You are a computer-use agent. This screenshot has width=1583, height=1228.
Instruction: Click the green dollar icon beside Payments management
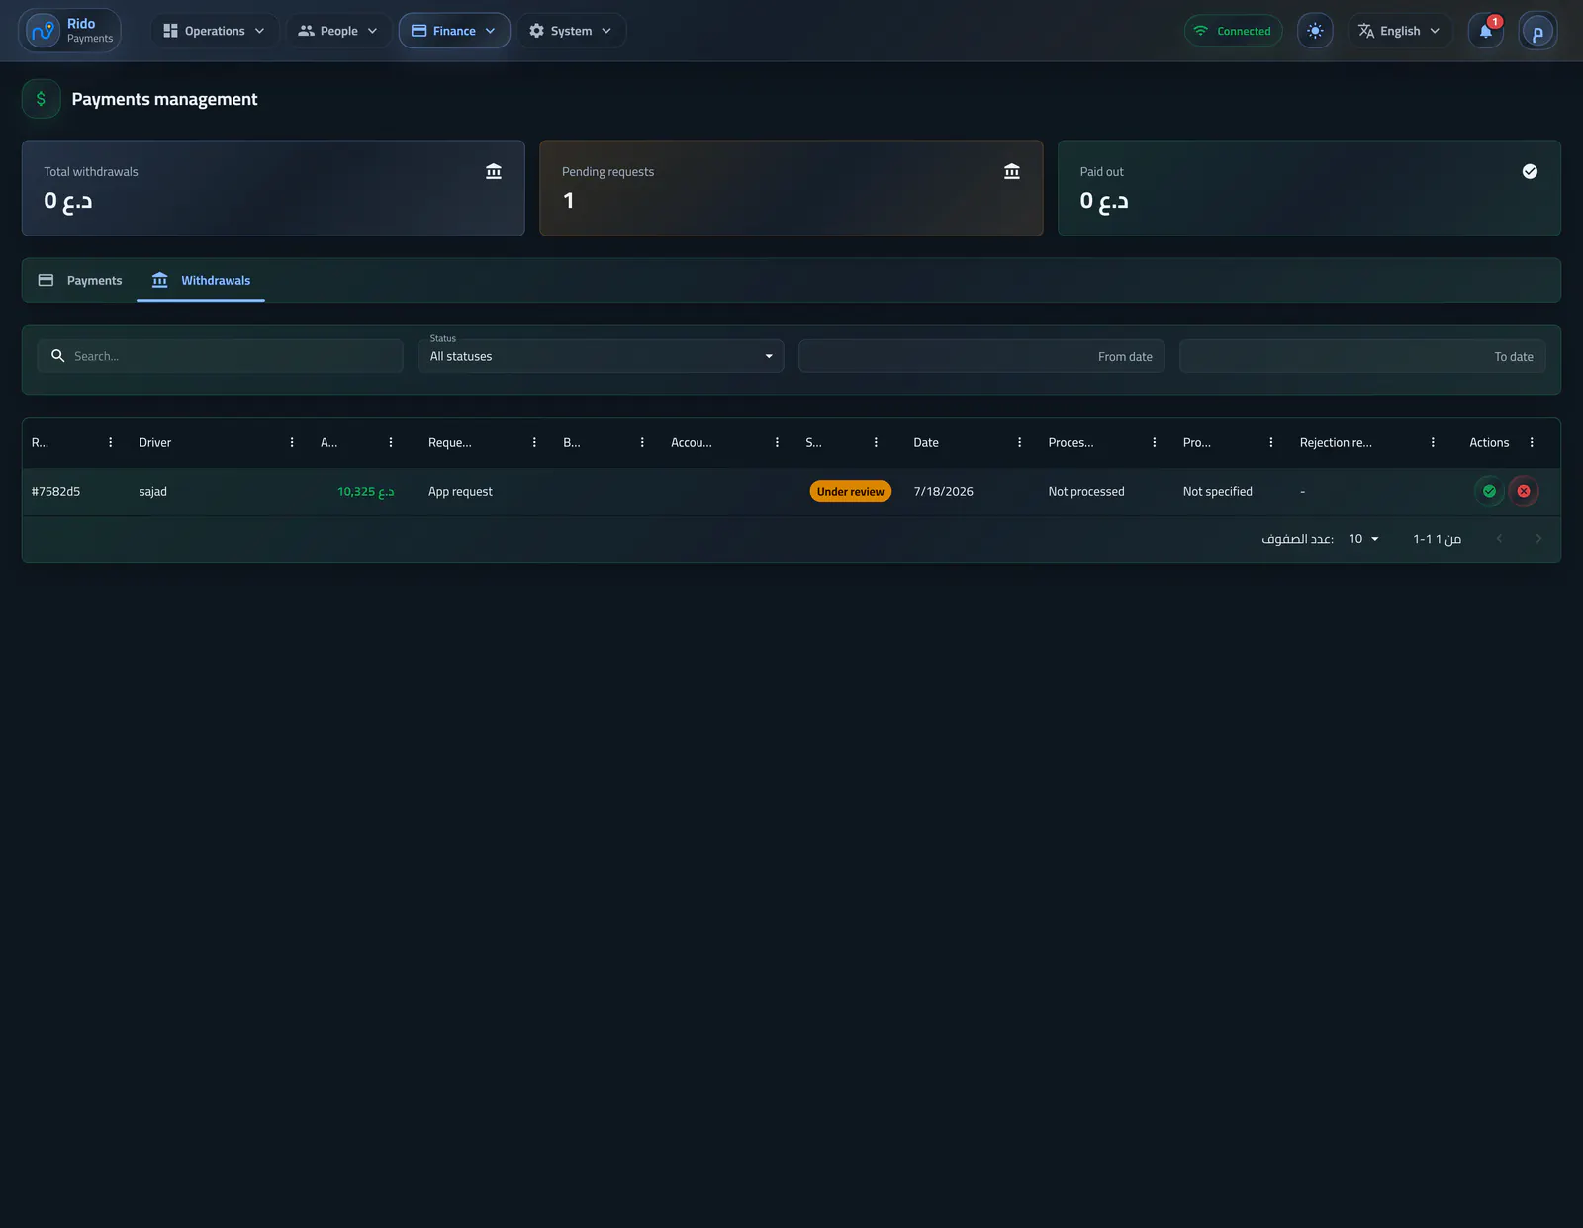click(41, 99)
